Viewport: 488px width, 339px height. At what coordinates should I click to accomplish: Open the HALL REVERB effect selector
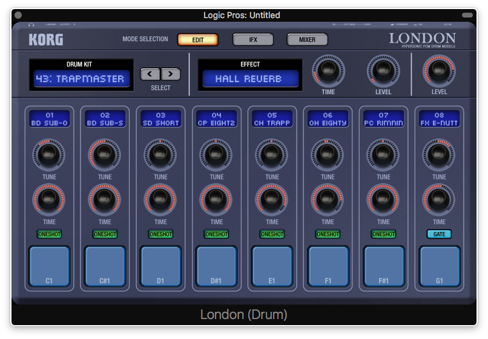250,79
